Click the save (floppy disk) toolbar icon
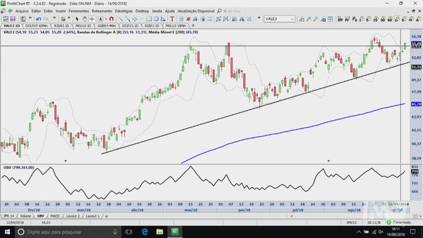423x238 pixels. pos(13,19)
